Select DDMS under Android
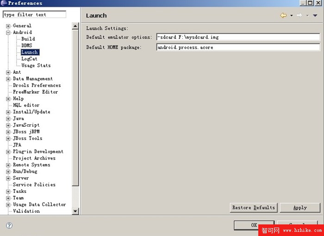324x236 pixels. pos(27,45)
